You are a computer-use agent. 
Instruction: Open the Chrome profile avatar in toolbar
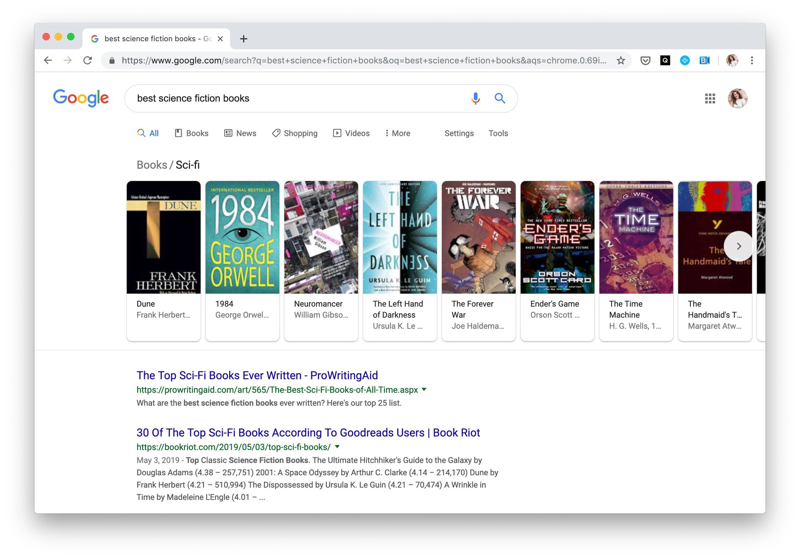pos(732,60)
